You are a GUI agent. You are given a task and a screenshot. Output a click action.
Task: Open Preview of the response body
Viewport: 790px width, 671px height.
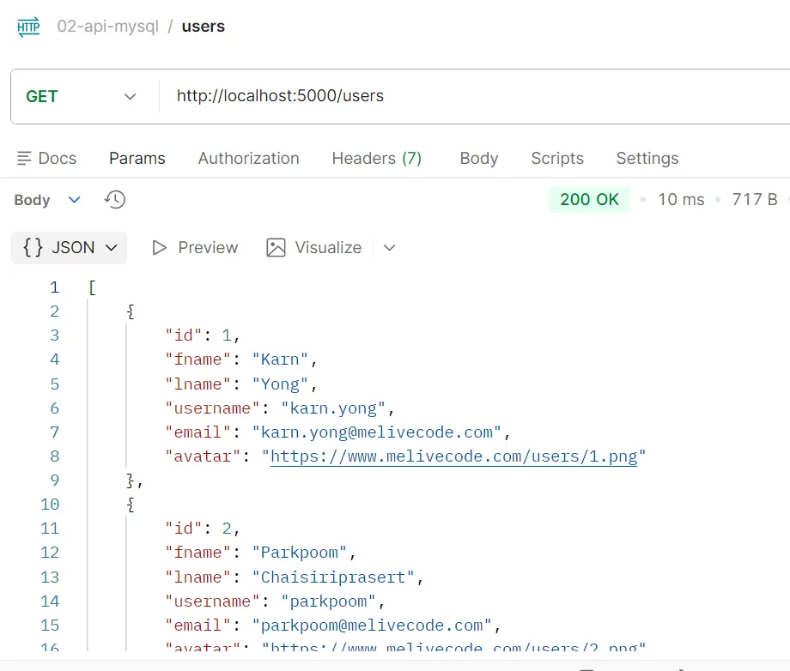[194, 247]
